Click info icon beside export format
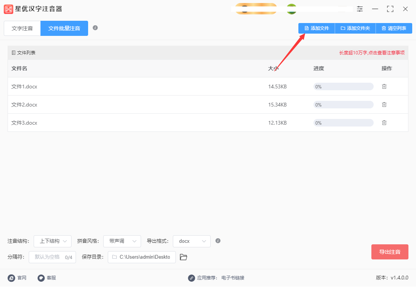The height and width of the screenshot is (287, 416). coord(218,241)
